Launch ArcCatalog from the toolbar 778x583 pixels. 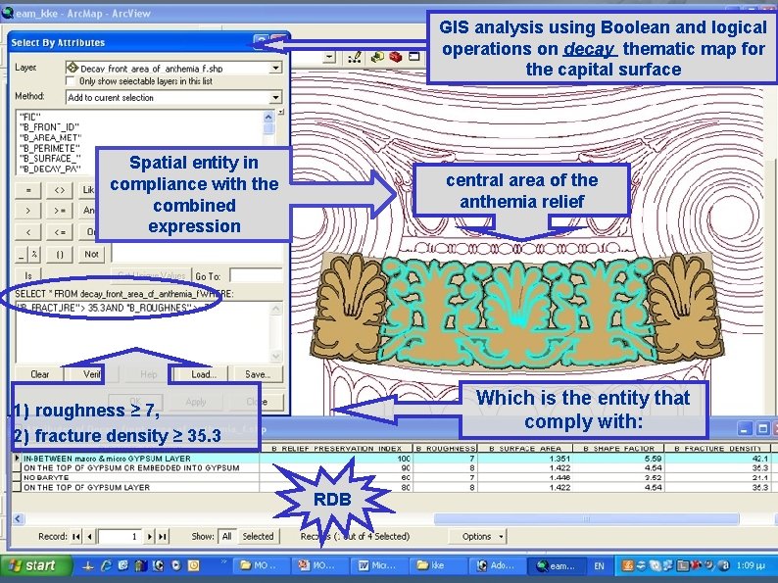point(377,58)
